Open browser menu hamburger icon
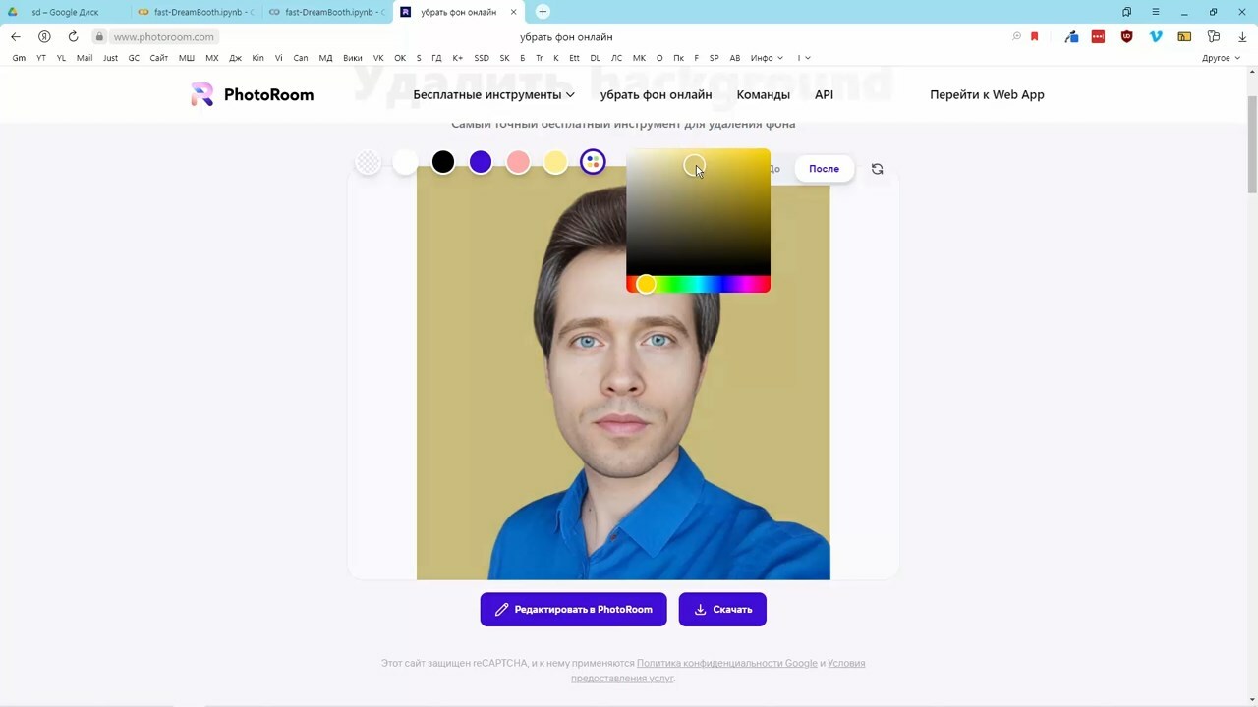This screenshot has width=1258, height=707. pos(1155,12)
